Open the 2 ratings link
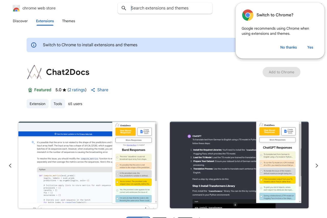 pyautogui.click(x=77, y=90)
